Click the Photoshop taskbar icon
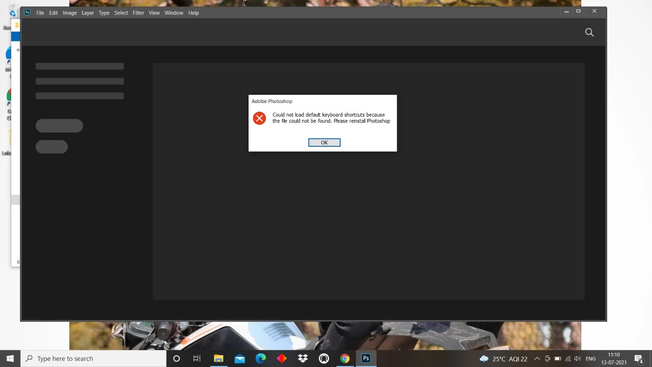 coord(366,358)
